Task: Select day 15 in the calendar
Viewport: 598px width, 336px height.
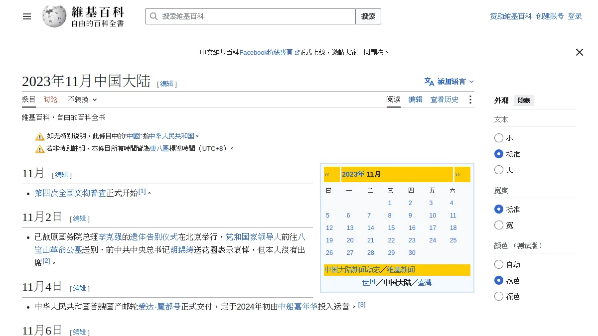Action: pyautogui.click(x=391, y=228)
